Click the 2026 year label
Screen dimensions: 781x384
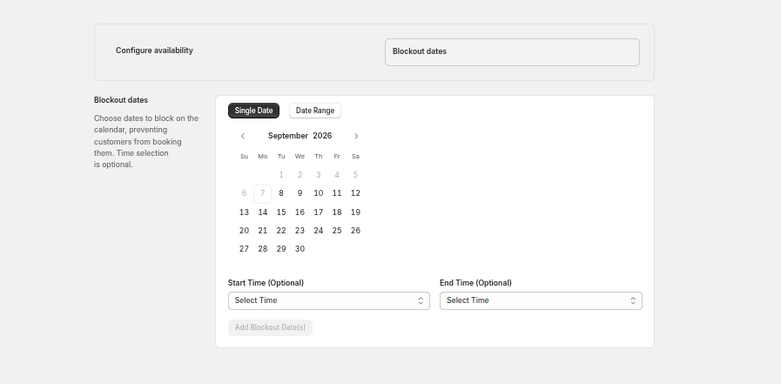click(322, 136)
